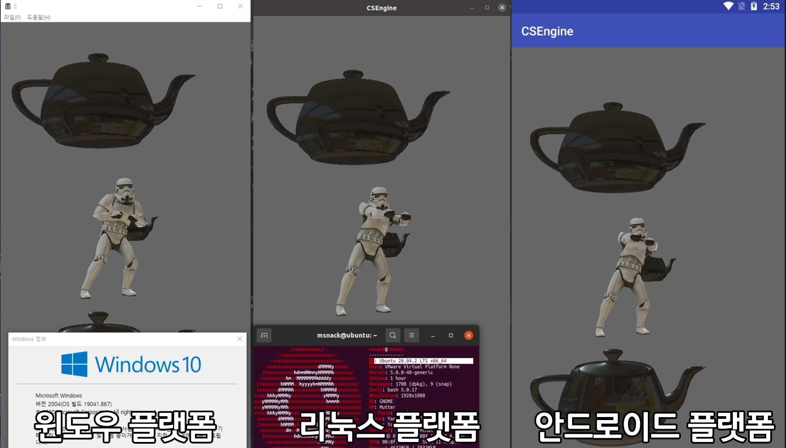
Task: Tap the 2:53 clock in Android status bar
Action: [771, 6]
